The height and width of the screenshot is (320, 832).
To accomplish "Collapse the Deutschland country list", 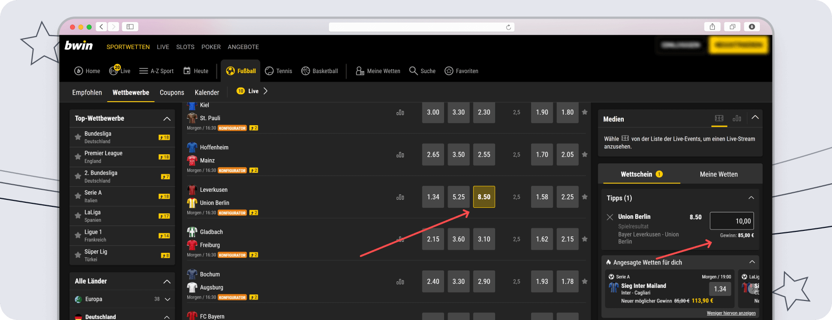I will coord(167,317).
